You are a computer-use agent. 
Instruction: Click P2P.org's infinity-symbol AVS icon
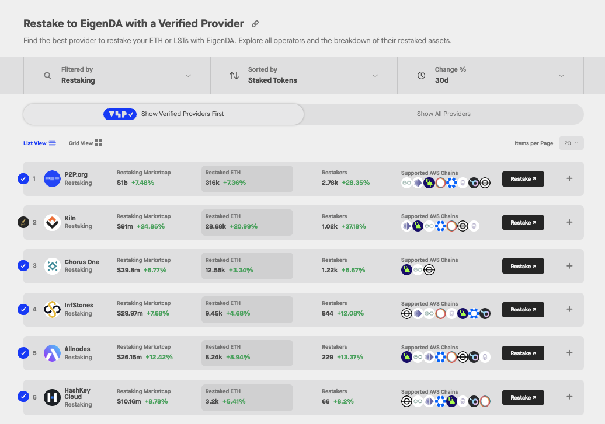[x=406, y=183]
